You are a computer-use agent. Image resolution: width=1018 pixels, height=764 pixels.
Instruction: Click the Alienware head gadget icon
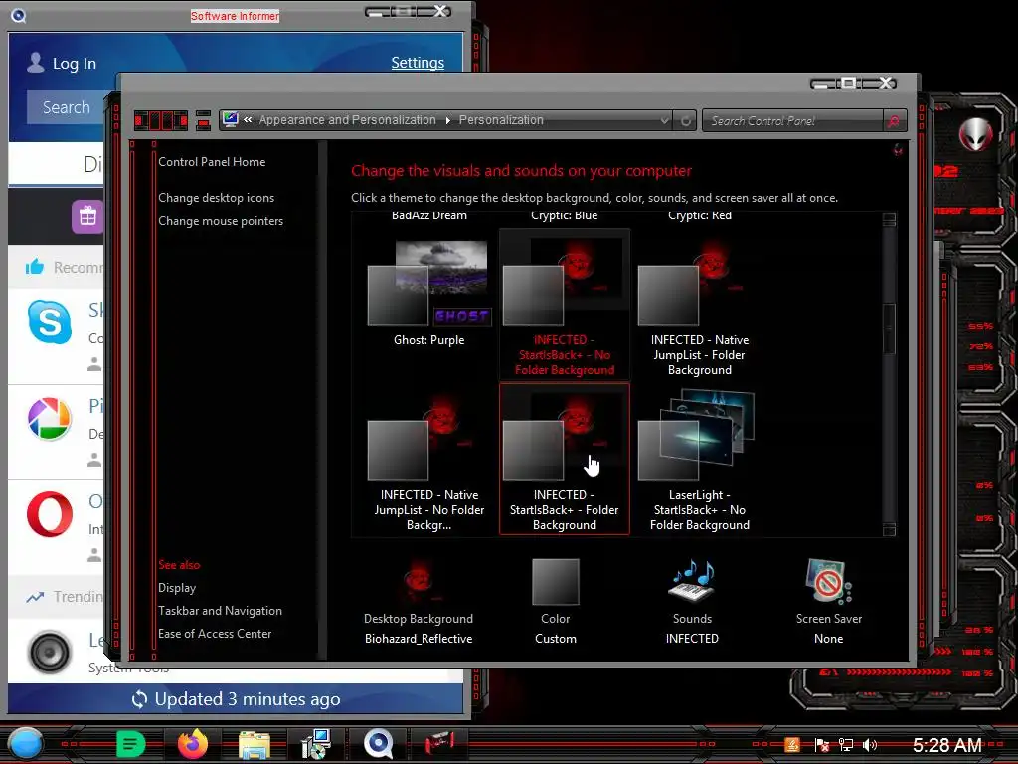tap(975, 134)
